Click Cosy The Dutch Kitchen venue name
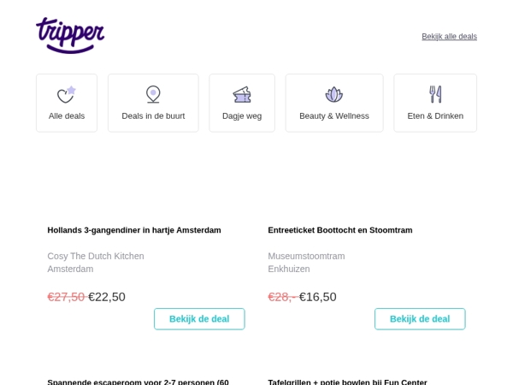The height and width of the screenshot is (385, 513). (x=96, y=256)
